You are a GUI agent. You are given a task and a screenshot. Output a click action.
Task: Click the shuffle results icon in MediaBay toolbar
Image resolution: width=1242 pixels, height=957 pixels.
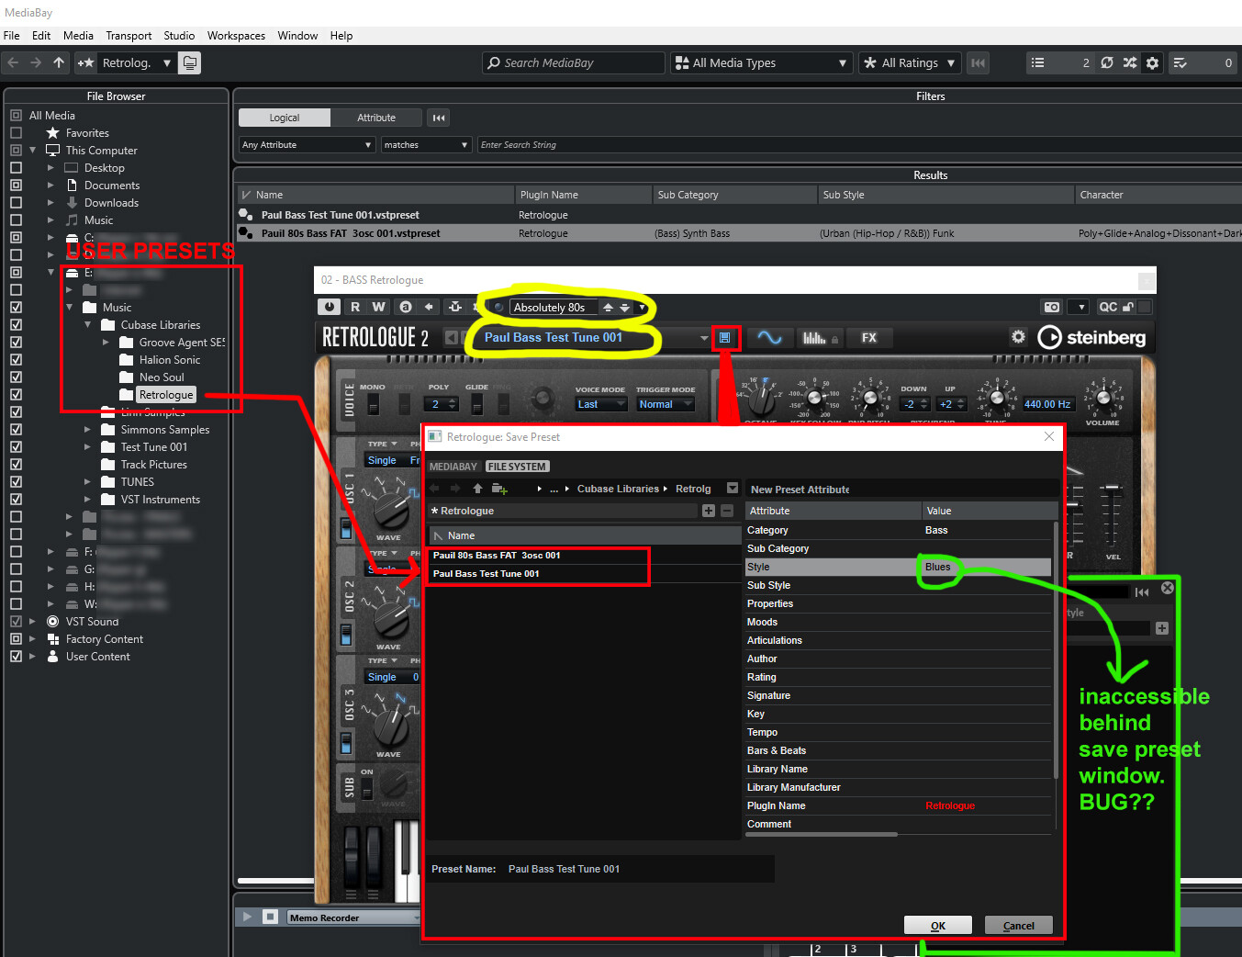(x=1131, y=62)
